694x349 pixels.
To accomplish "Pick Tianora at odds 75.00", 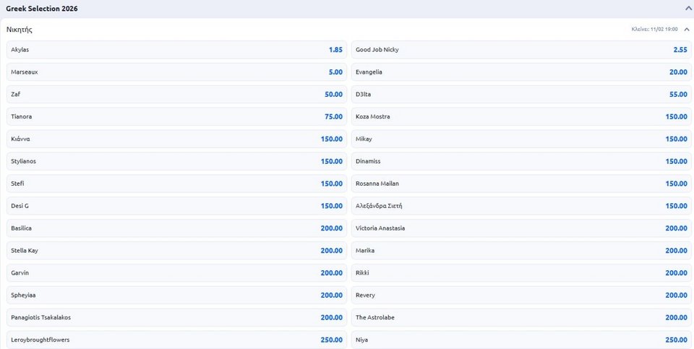I will (176, 117).
